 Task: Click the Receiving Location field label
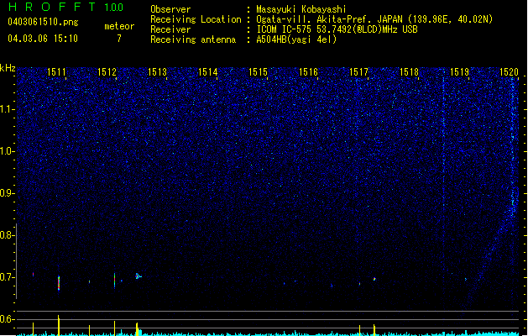(196, 19)
